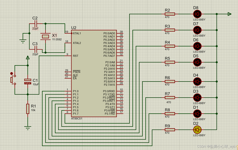Viewport: 238px width, 150px height.
Task: Click the RST pin 9 label
Action: click(x=75, y=56)
